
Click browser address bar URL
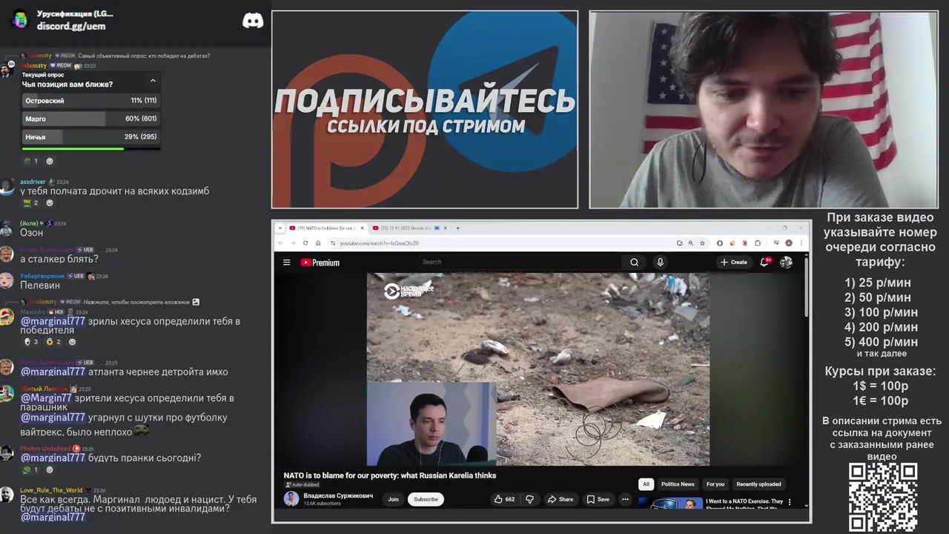(379, 243)
